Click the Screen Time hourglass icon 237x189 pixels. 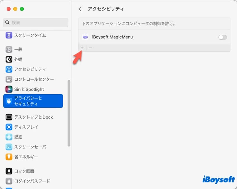(9, 35)
